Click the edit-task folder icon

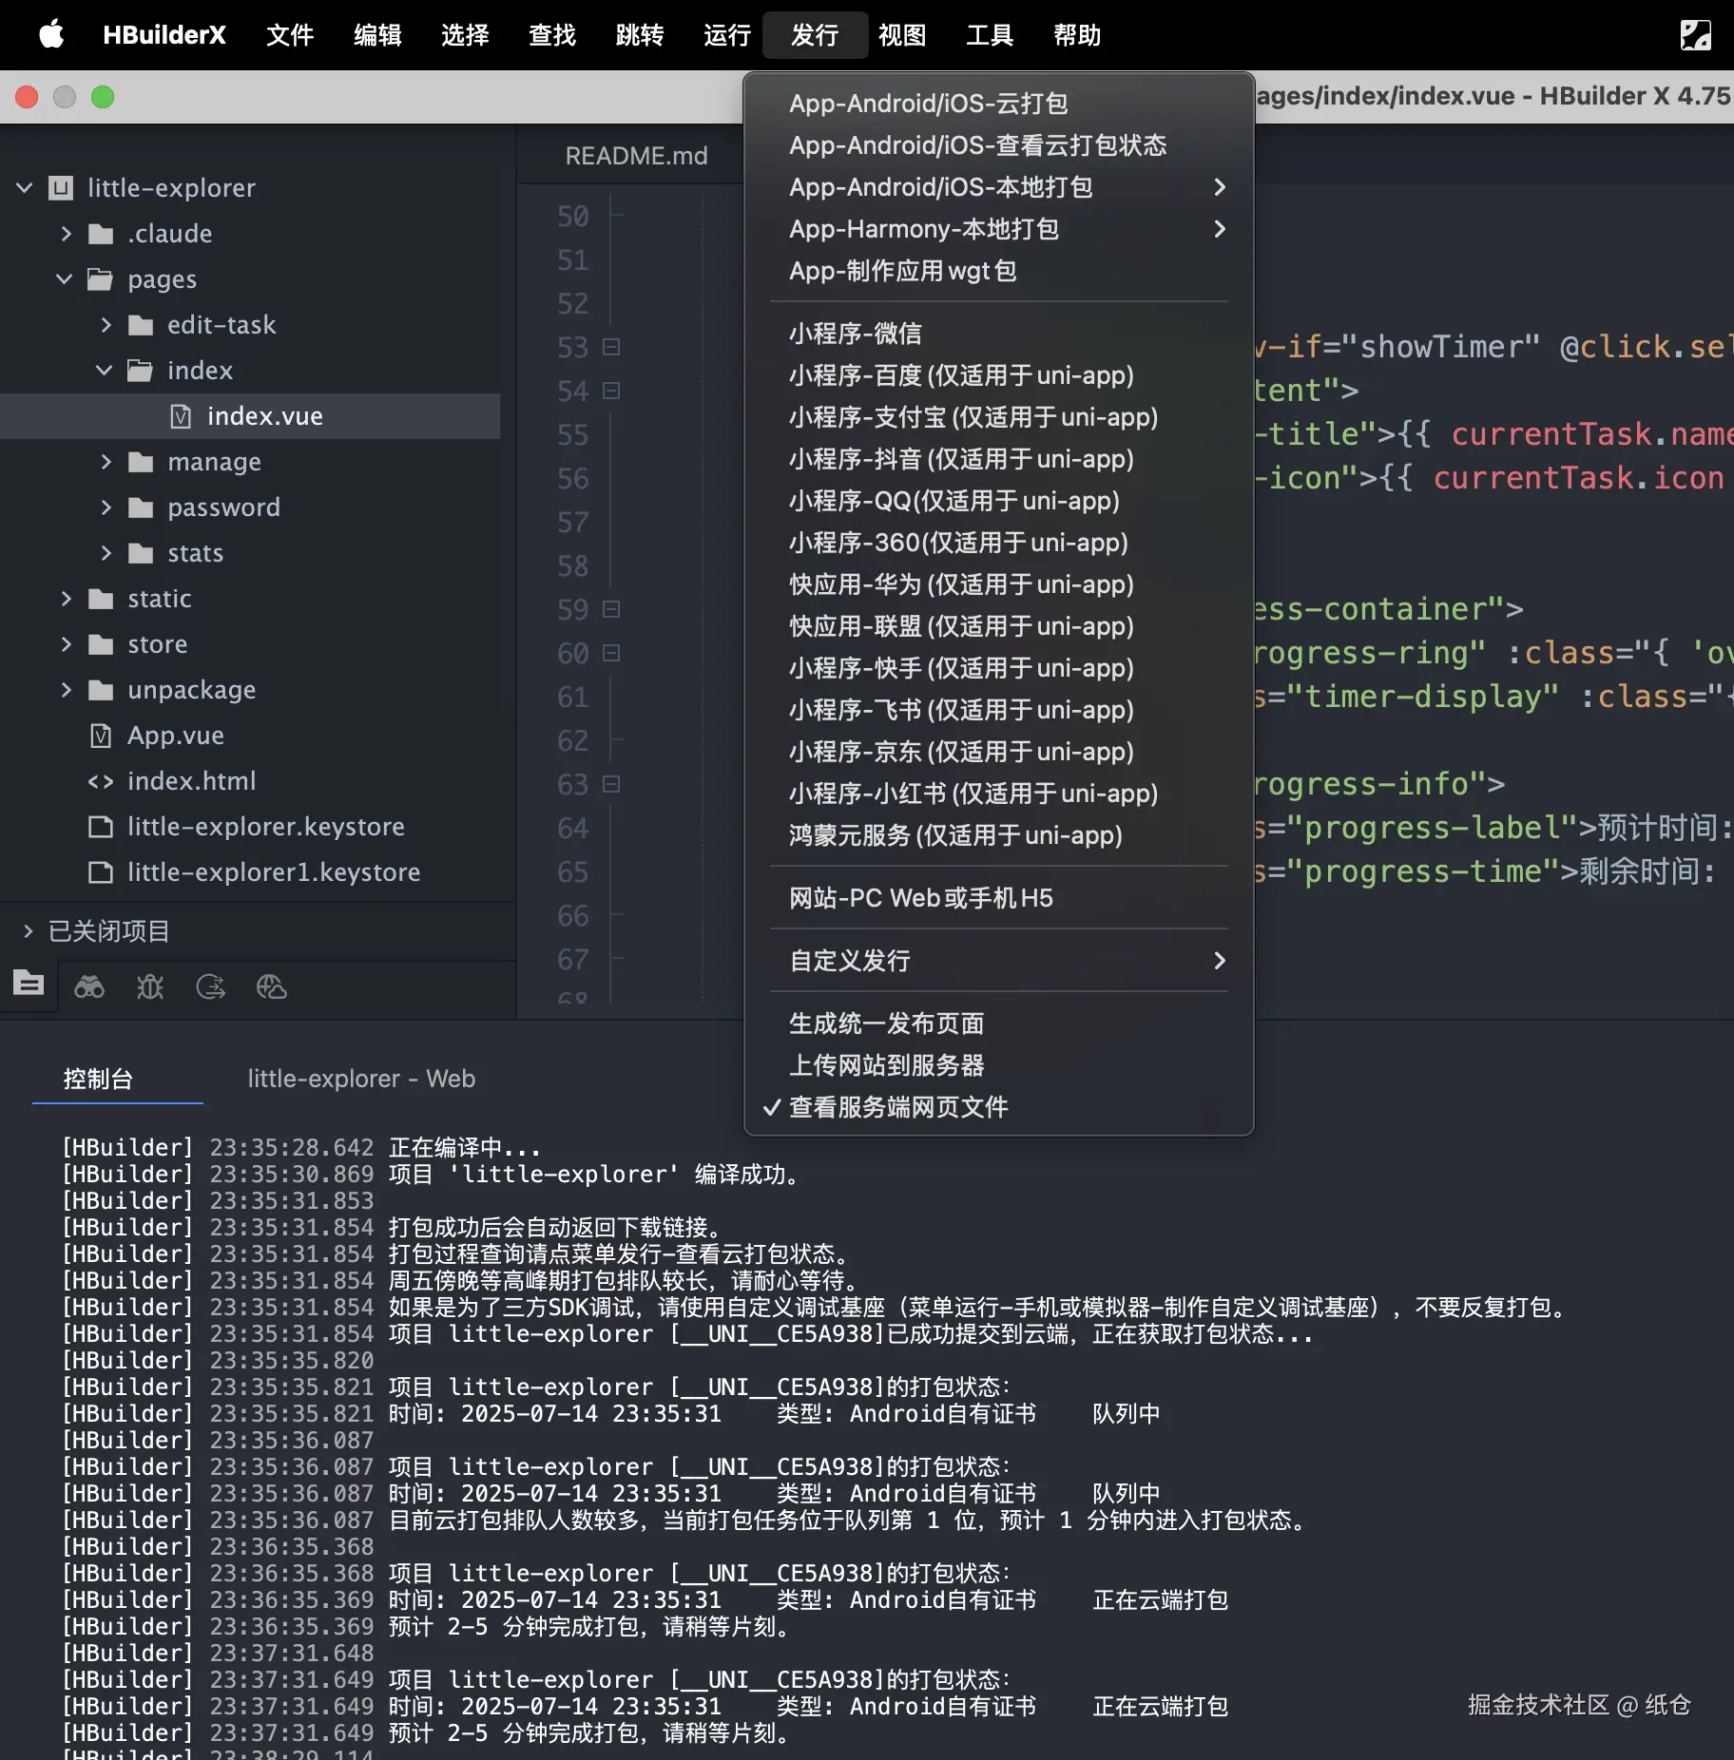click(141, 325)
